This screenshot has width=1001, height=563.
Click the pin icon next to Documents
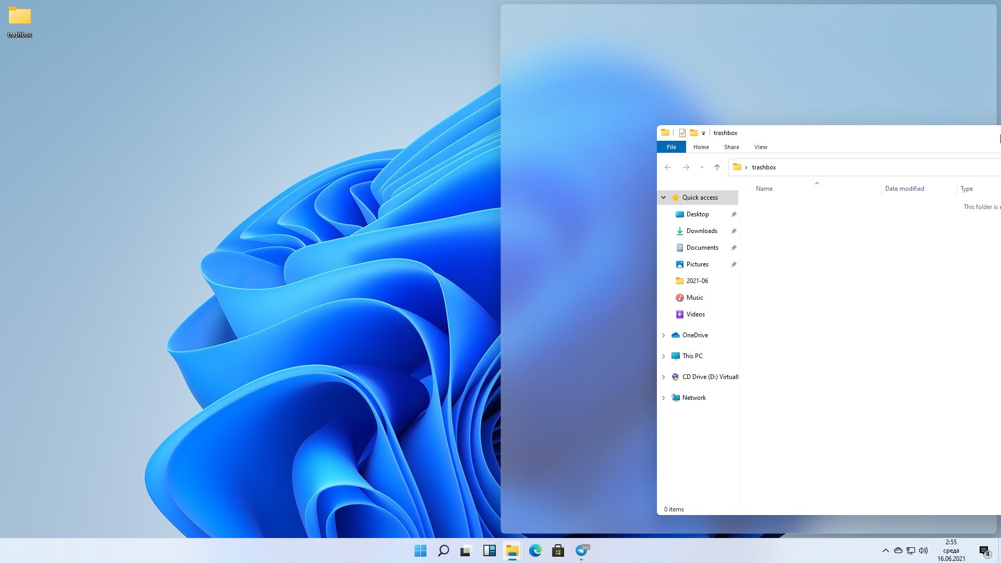pyautogui.click(x=734, y=248)
